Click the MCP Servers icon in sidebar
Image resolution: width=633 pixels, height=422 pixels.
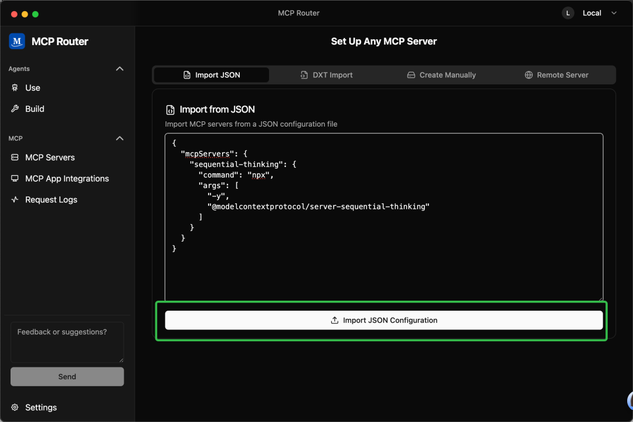[x=15, y=158]
